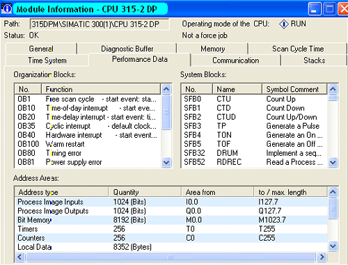Click the 'Area from' column header

(218, 192)
